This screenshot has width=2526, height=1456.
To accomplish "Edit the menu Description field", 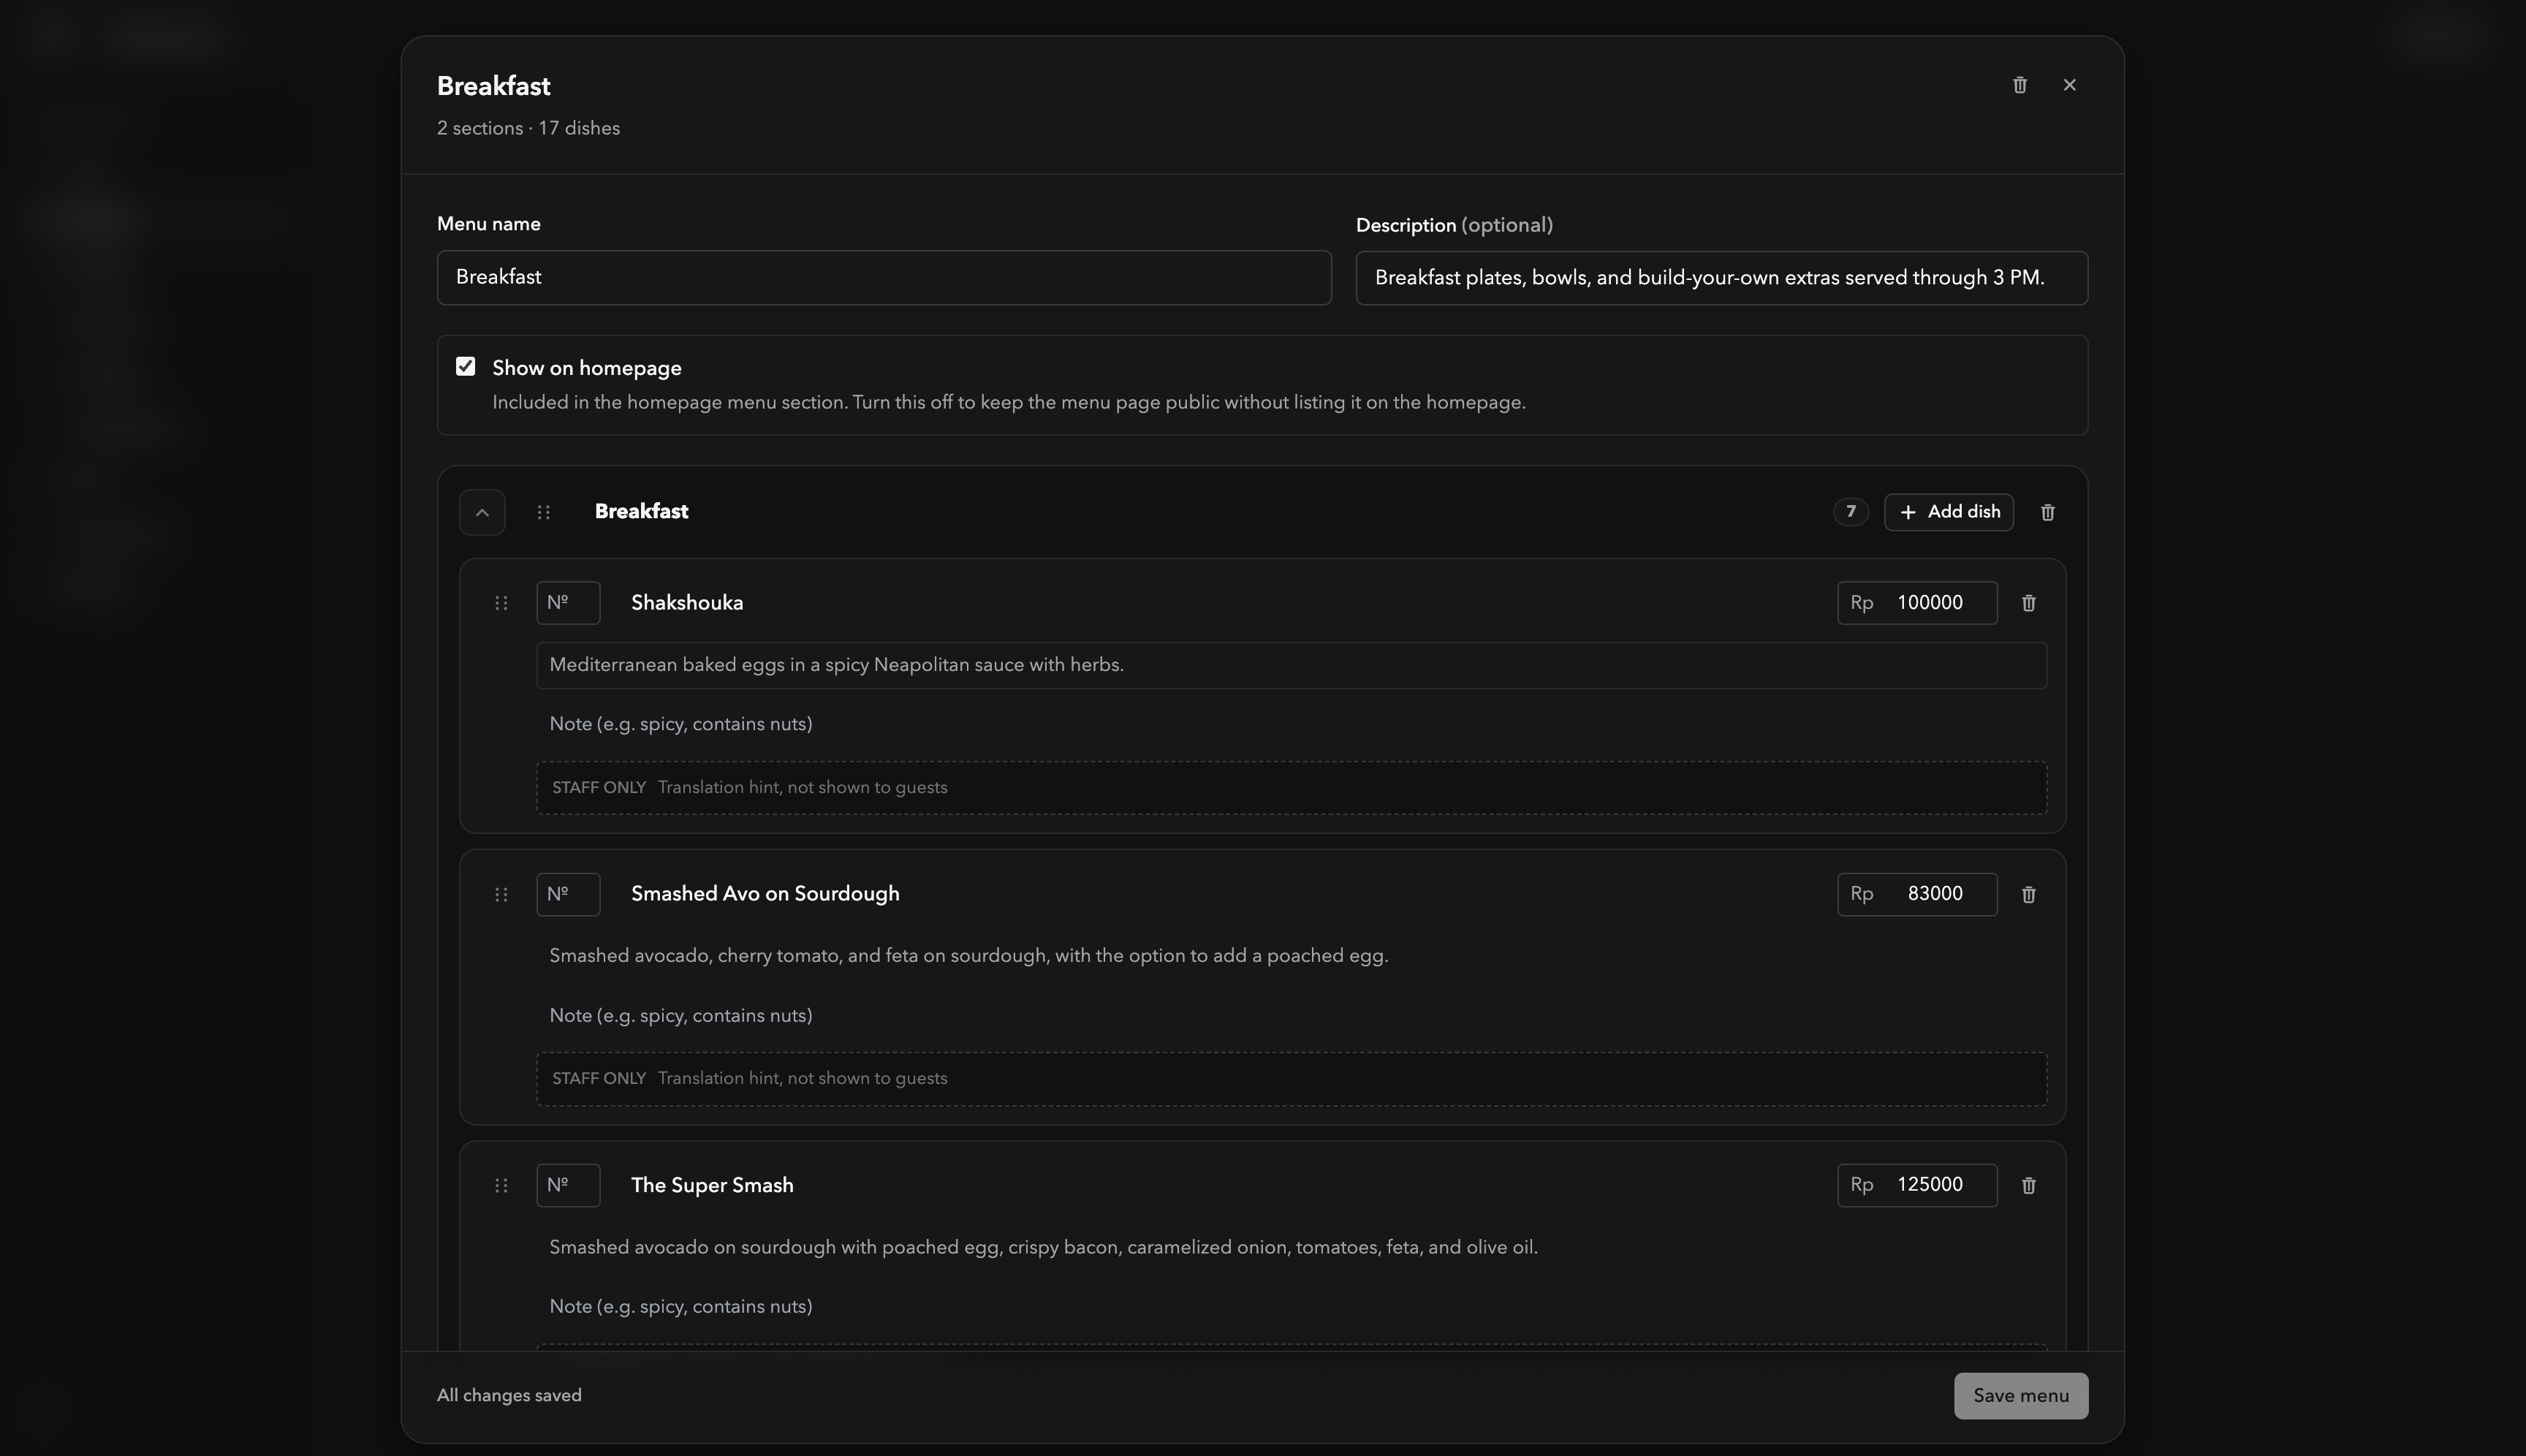I will coord(1721,278).
